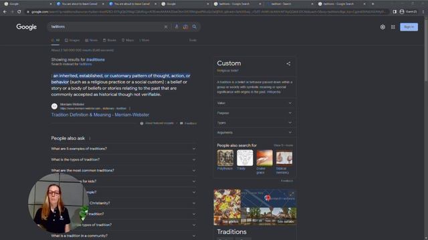
Task: Open the Guest profile menu
Action: (408, 12)
